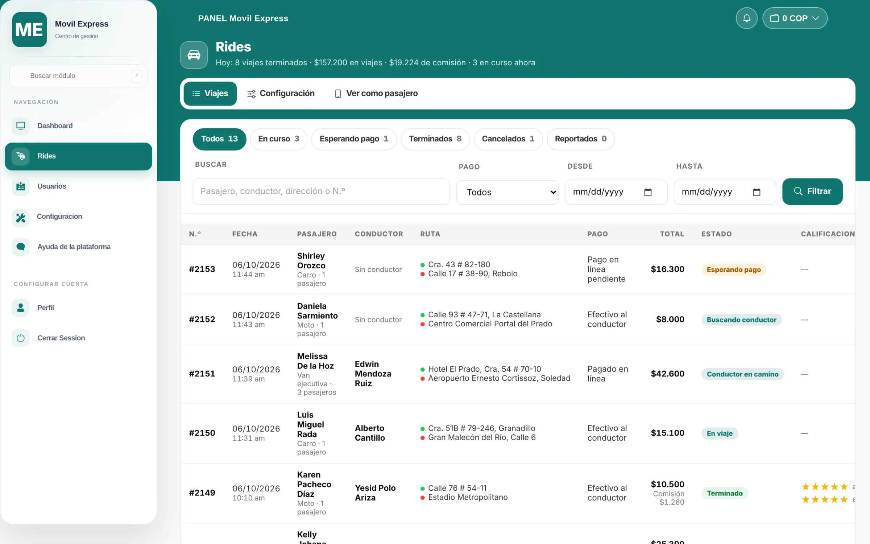This screenshot has height=544, width=870.
Task: Expand the Pago Todos dropdown
Action: pyautogui.click(x=507, y=192)
